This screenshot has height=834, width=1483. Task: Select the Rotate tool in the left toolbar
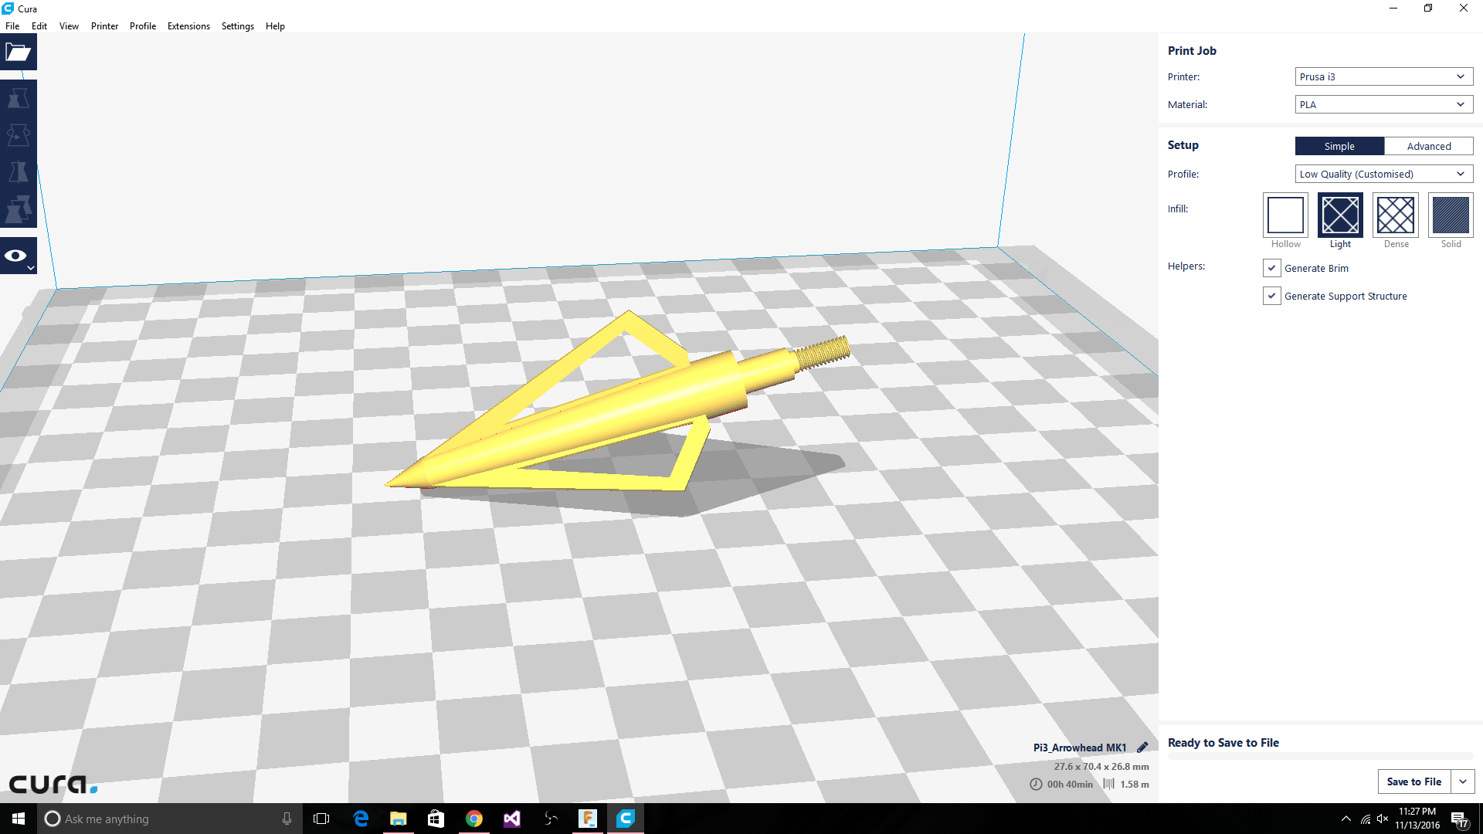click(18, 135)
